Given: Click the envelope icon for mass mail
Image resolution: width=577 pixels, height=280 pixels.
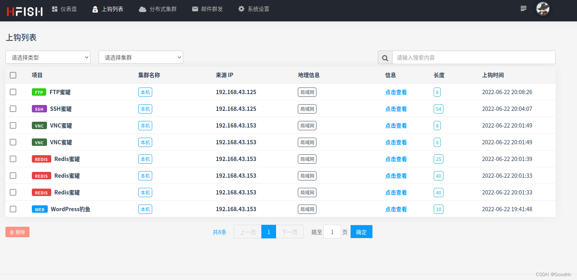Looking at the screenshot, I should coord(195,9).
